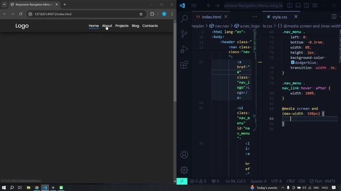Click the Projects link in the webpage navbar

[122, 26]
